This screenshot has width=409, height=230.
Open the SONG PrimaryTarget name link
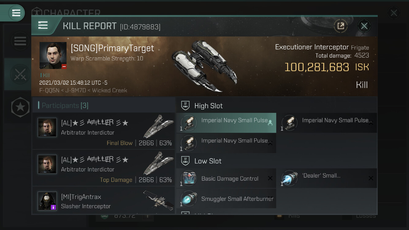(x=112, y=48)
